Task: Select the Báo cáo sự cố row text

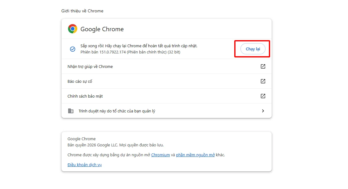Action: [x=80, y=82]
